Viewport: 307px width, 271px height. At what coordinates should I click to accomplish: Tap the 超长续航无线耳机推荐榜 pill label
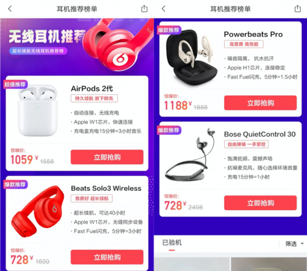[x=38, y=51]
